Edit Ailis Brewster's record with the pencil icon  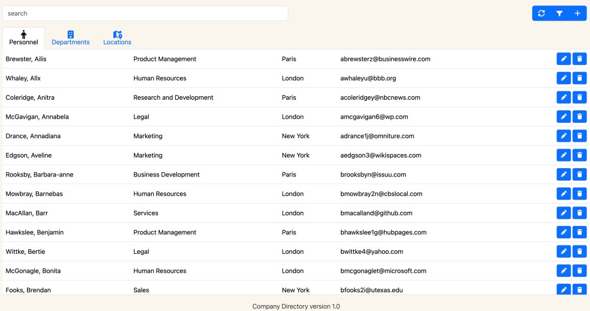[563, 59]
